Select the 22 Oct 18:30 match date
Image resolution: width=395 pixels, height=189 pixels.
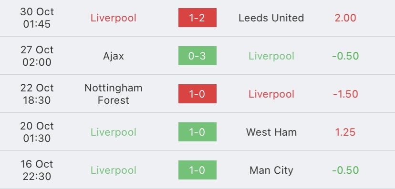(37, 94)
